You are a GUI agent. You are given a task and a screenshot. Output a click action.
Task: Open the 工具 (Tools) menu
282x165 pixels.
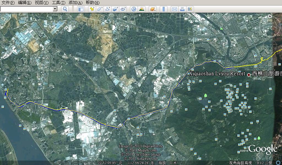point(58,2)
